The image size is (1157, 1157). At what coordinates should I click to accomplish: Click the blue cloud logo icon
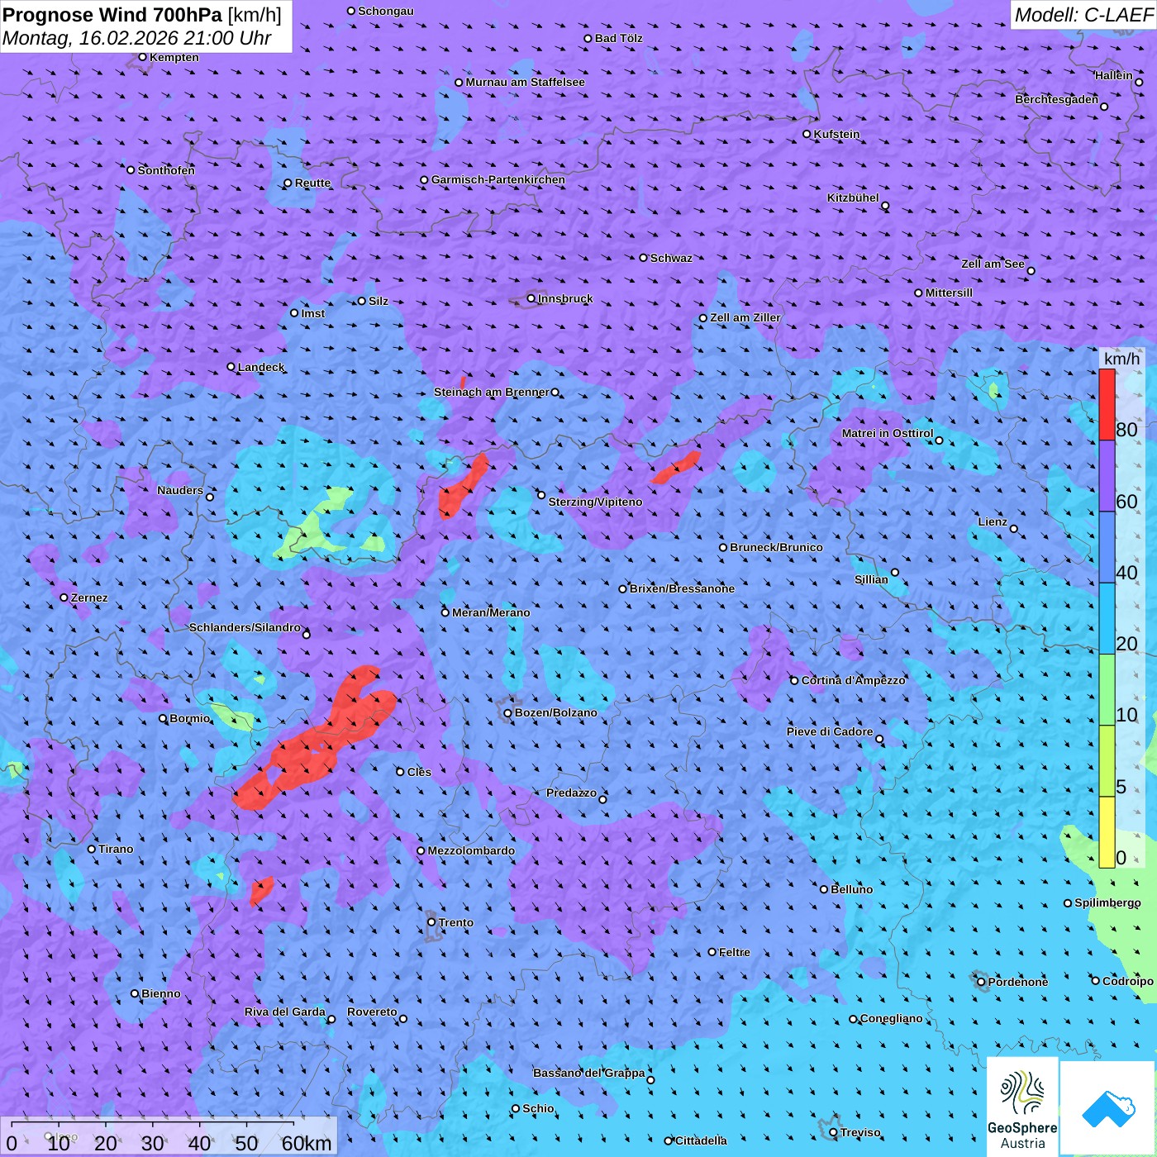[1107, 1107]
